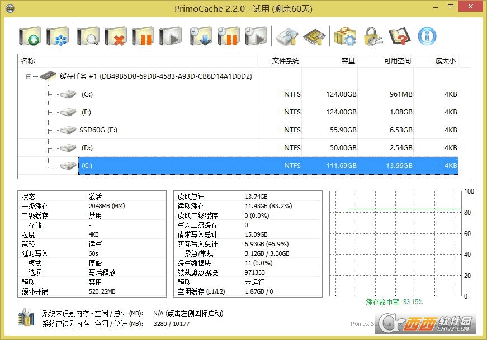Click the 被裁剪数据块 971333 row
Screen dimensions: 487x340
248,272
